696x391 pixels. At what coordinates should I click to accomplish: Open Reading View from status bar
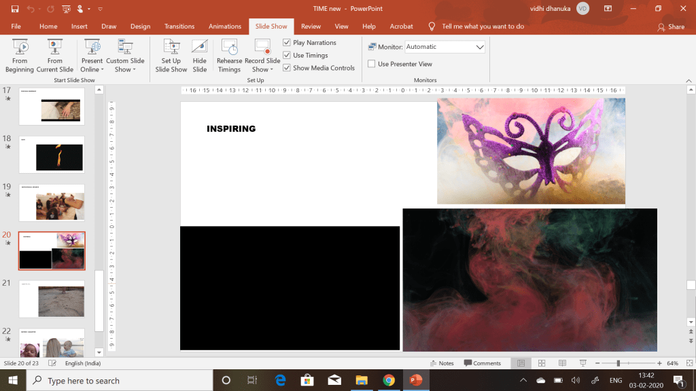[x=562, y=363]
